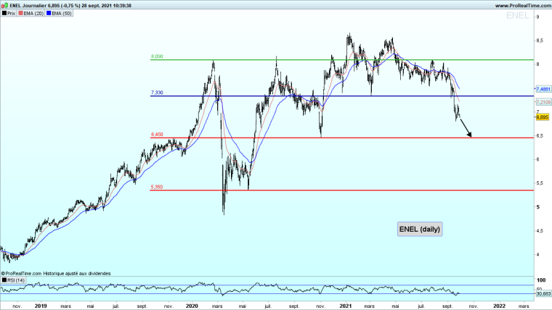Click the RSI axis label 100
Viewport: 552px width, 310px height.
pos(540,280)
